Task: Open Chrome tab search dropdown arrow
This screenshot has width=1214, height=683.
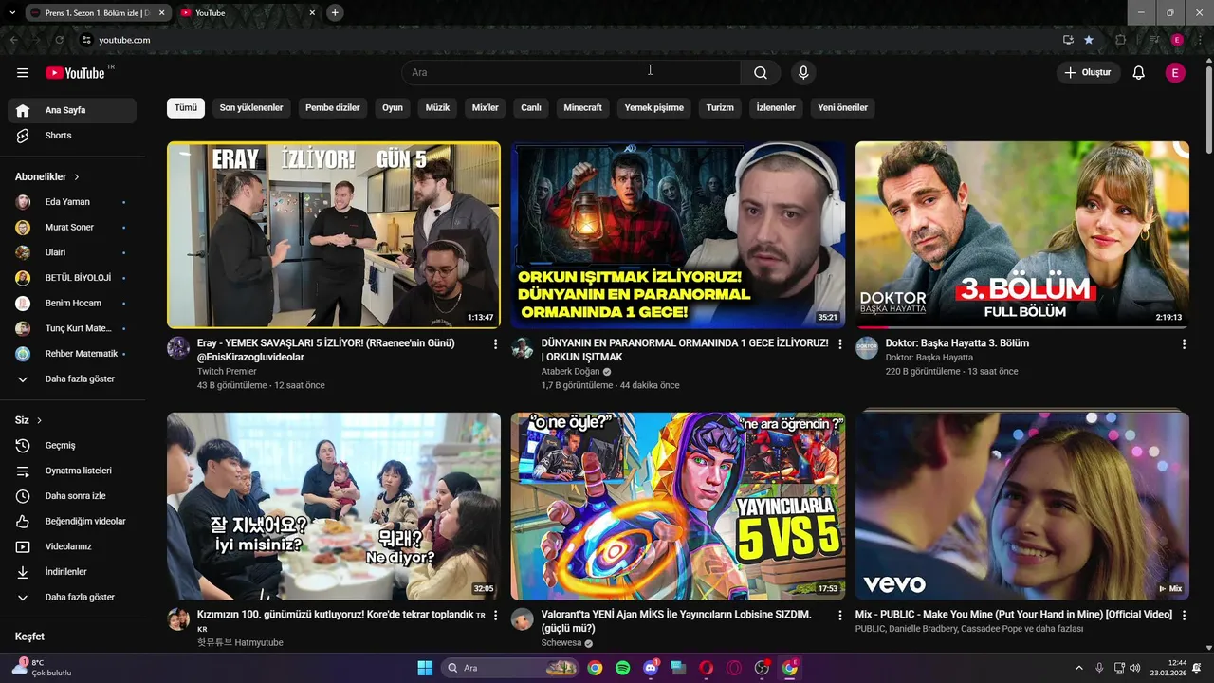Action: pos(12,12)
